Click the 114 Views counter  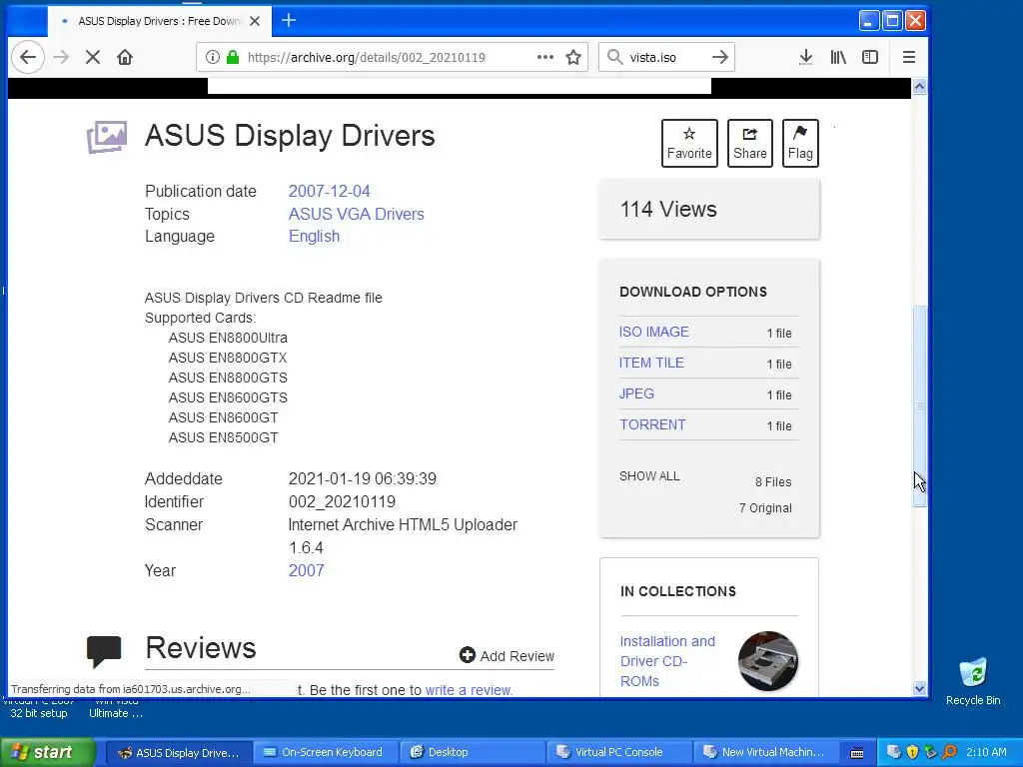[668, 210]
